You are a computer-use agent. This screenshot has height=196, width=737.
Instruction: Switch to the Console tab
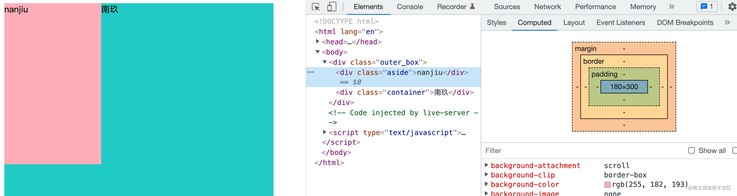tap(410, 7)
